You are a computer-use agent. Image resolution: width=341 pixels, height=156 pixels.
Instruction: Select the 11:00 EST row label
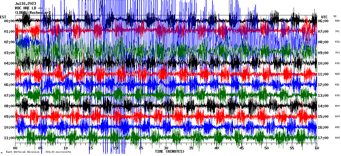(9, 138)
